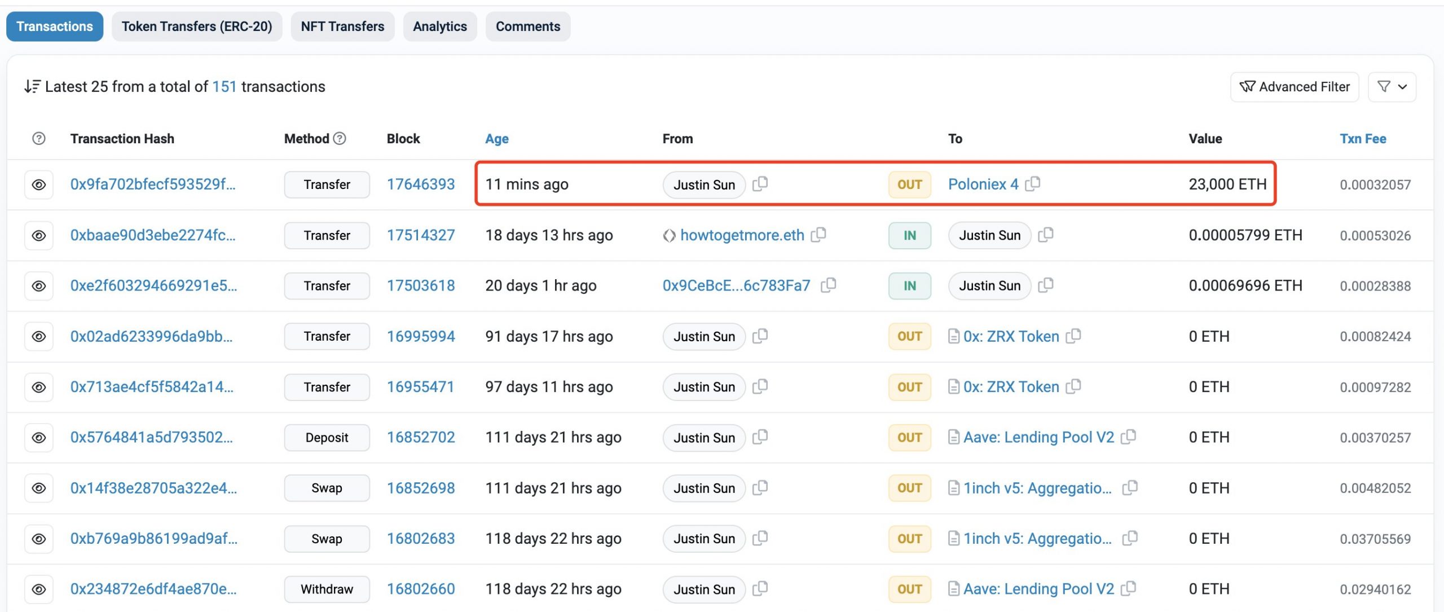Click the Transfer method badge for block 17646393
This screenshot has height=612, width=1444.
point(327,184)
